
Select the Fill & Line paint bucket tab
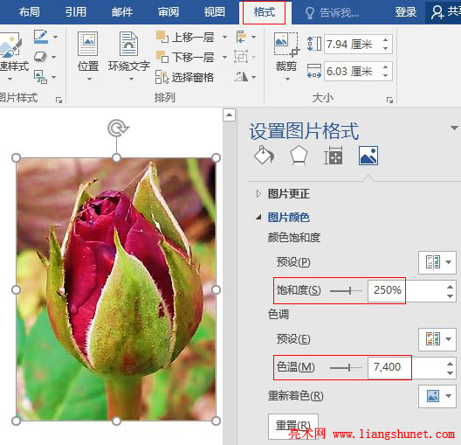(x=264, y=155)
